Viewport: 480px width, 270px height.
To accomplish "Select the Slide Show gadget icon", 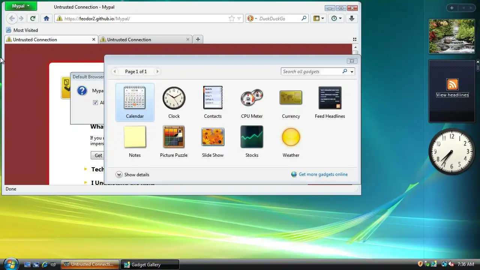I will (x=213, y=137).
